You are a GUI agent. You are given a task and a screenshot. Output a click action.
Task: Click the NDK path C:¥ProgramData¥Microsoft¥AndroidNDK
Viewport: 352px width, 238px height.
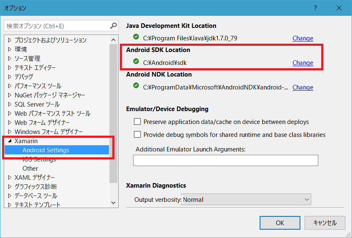(216, 87)
